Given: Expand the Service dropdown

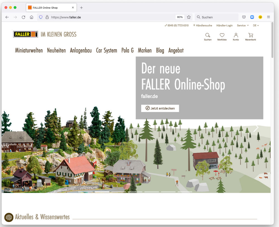Looking at the screenshot, I should click(243, 25).
